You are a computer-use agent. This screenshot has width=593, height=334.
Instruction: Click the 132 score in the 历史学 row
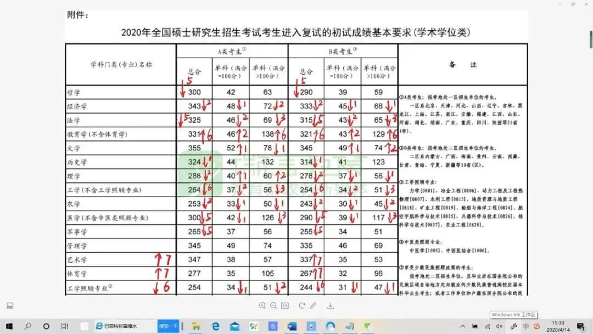click(x=268, y=162)
